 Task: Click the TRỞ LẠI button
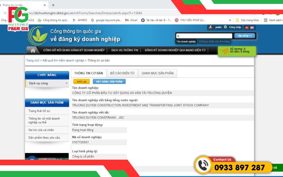81,82
